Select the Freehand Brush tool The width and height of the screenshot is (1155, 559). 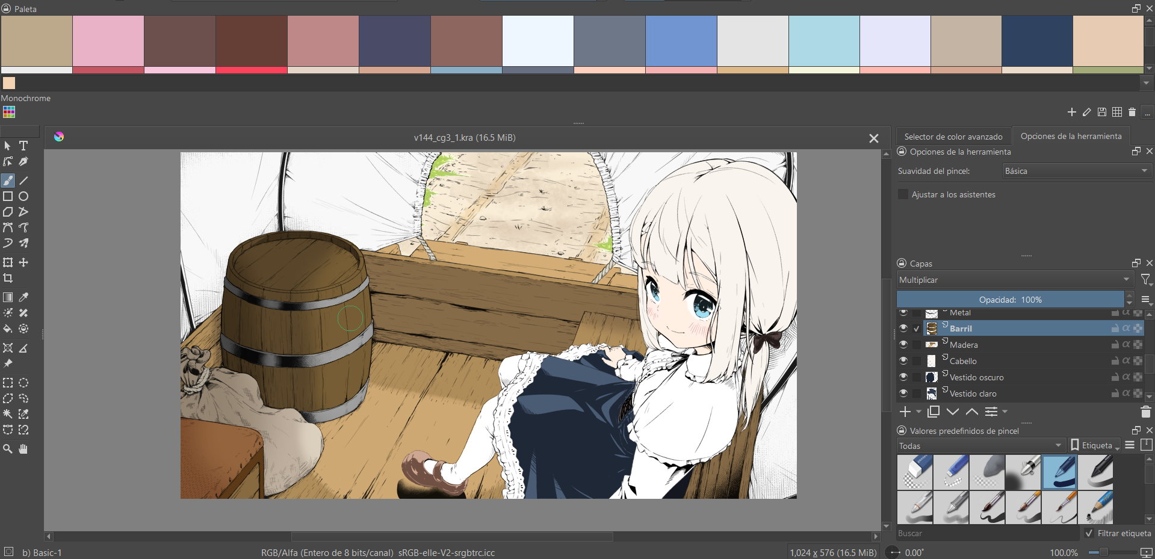(8, 181)
